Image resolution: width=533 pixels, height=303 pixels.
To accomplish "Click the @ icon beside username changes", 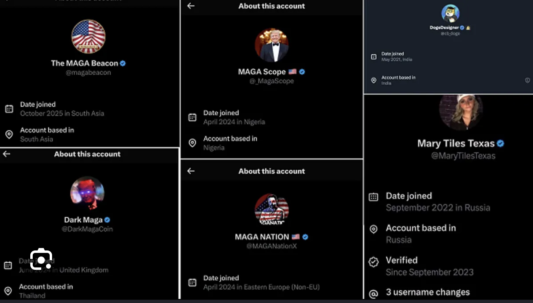I will 374,294.
